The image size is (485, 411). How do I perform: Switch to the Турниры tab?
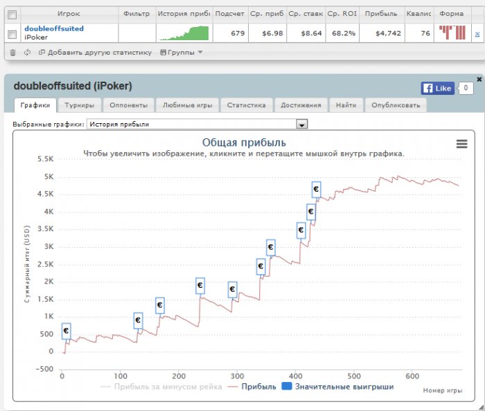pyautogui.click(x=80, y=106)
